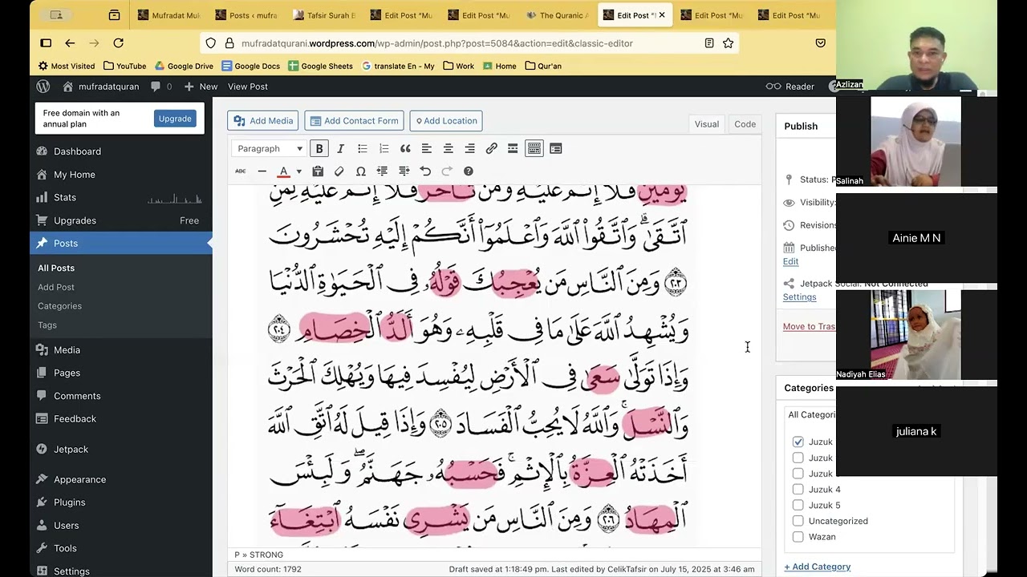Viewport: 1027px width, 577px height.
Task: Open the Paragraph format dropdown
Action: pos(270,148)
